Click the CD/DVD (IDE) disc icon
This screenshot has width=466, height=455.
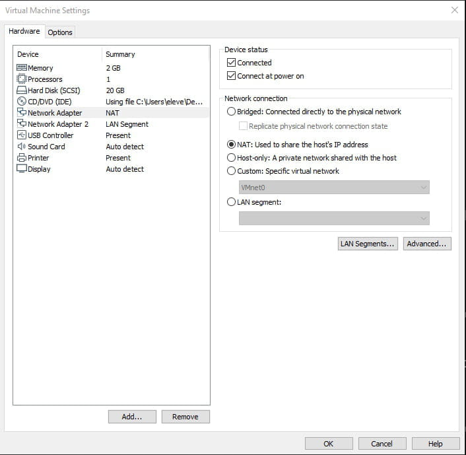(22, 102)
